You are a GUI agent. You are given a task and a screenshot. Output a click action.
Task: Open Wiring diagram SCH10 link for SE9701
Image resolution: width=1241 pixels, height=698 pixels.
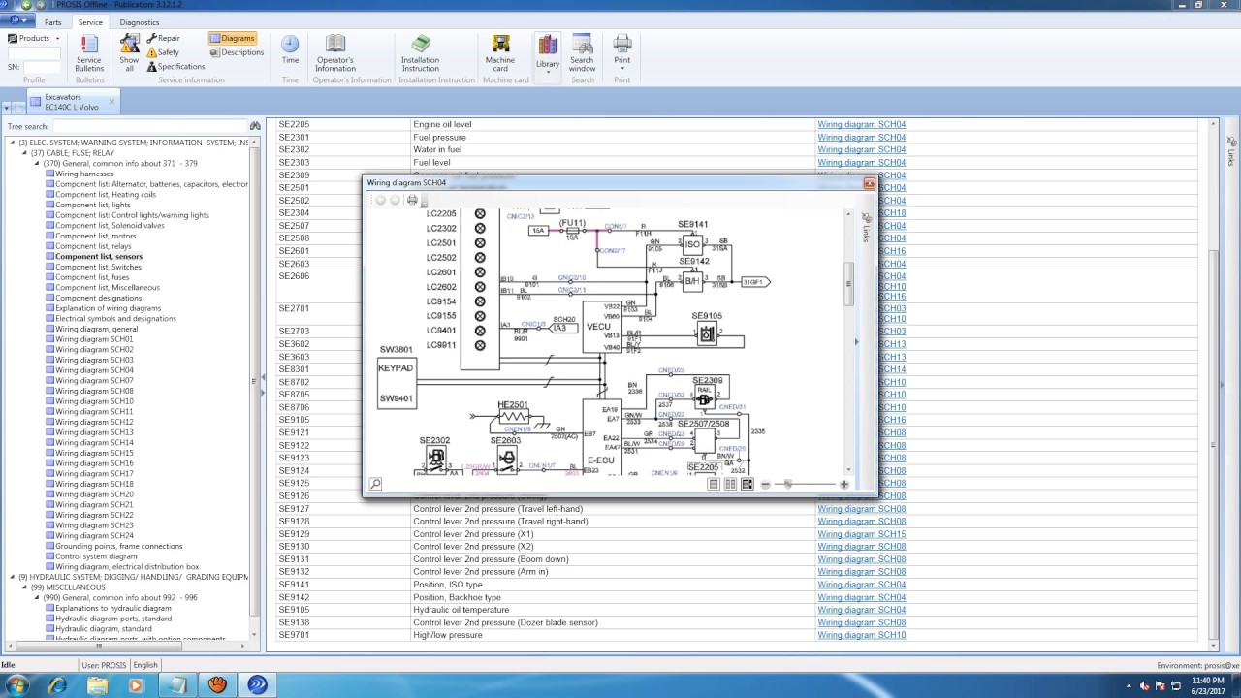[861, 635]
